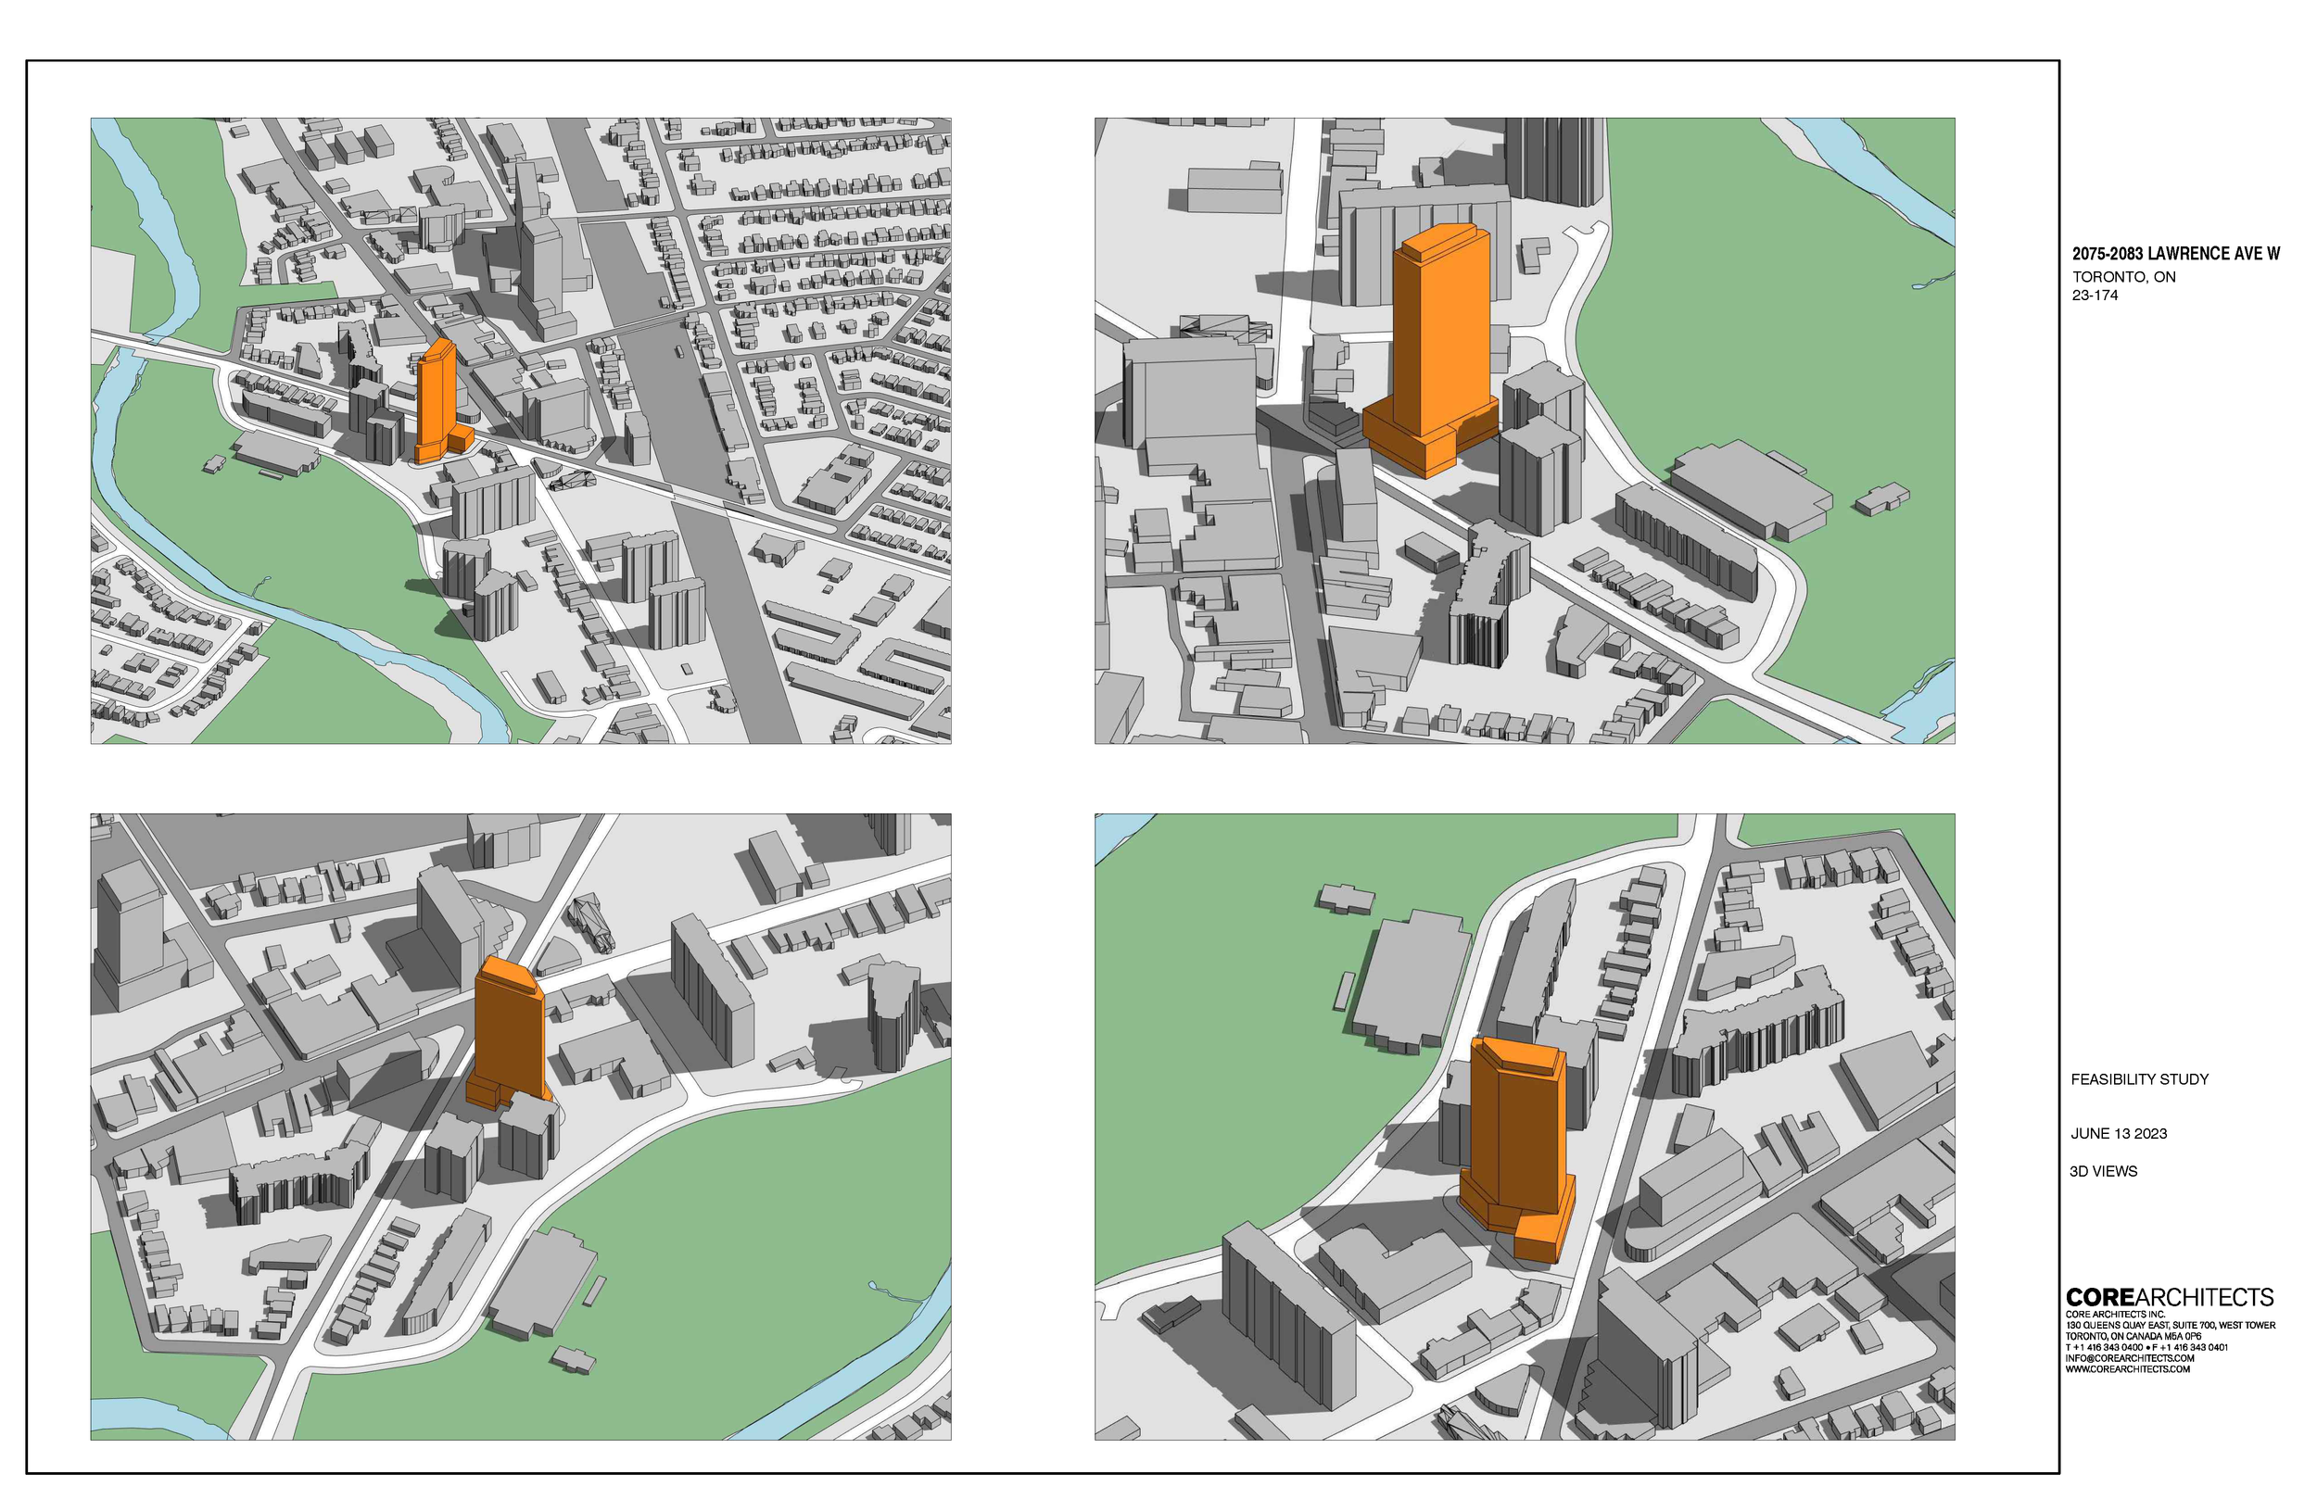2317x1499 pixels.
Task: Click the 130 Queens Quay East address line
Action: [x=2170, y=1326]
